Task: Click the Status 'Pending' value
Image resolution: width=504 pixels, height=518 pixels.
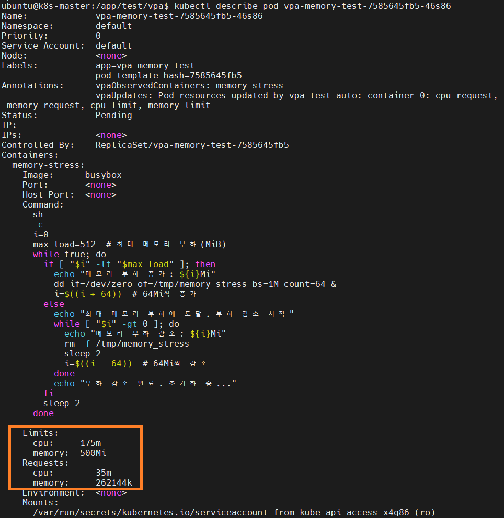Action: click(113, 116)
